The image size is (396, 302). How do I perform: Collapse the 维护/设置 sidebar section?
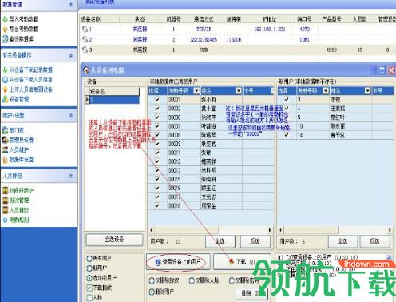click(x=71, y=116)
